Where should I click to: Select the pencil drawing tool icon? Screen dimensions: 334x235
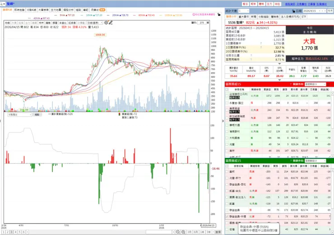click(x=111, y=23)
